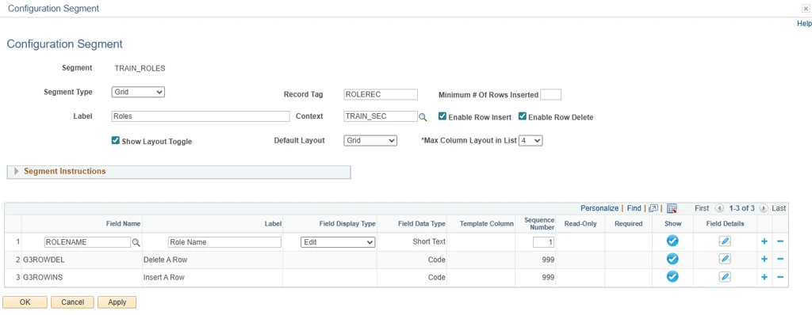812x315 pixels.
Task: Sort by Sequence Number column header
Action: pos(539,224)
